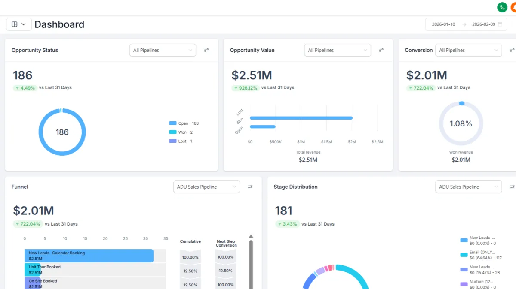Click the green phone call icon
Screen dimensions: 516x289
pyautogui.click(x=502, y=7)
